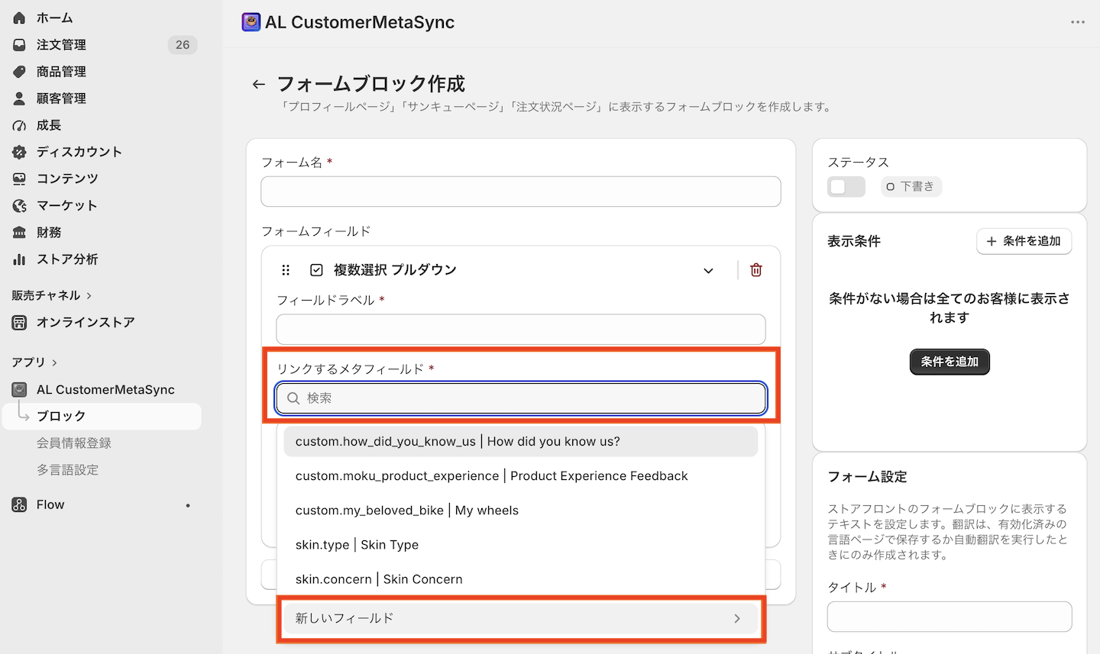The image size is (1100, 654).
Task: Click the back arrow beside フォームブロック作成
Action: point(259,84)
